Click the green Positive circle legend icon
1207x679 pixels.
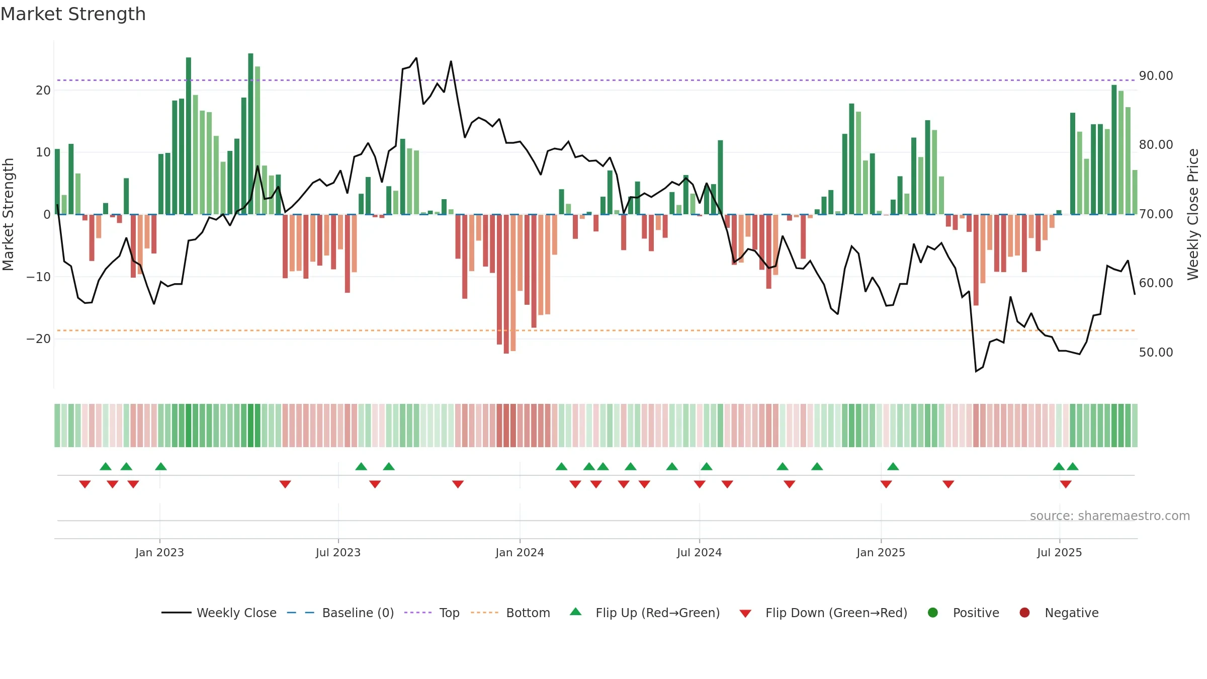[933, 613]
